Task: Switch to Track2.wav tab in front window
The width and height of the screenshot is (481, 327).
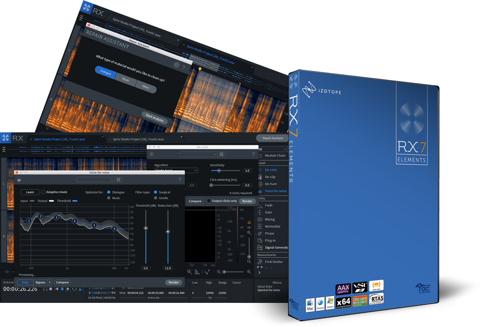Action: 138,139
